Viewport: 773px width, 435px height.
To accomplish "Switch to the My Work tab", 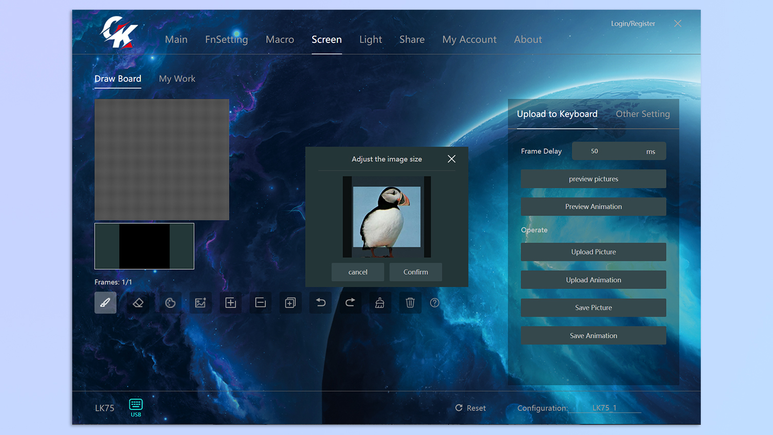I will [x=177, y=79].
